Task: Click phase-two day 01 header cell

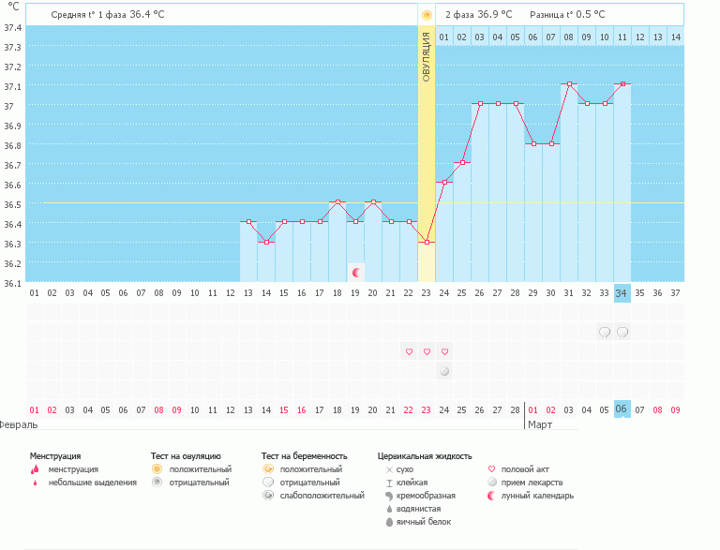Action: click(x=444, y=37)
